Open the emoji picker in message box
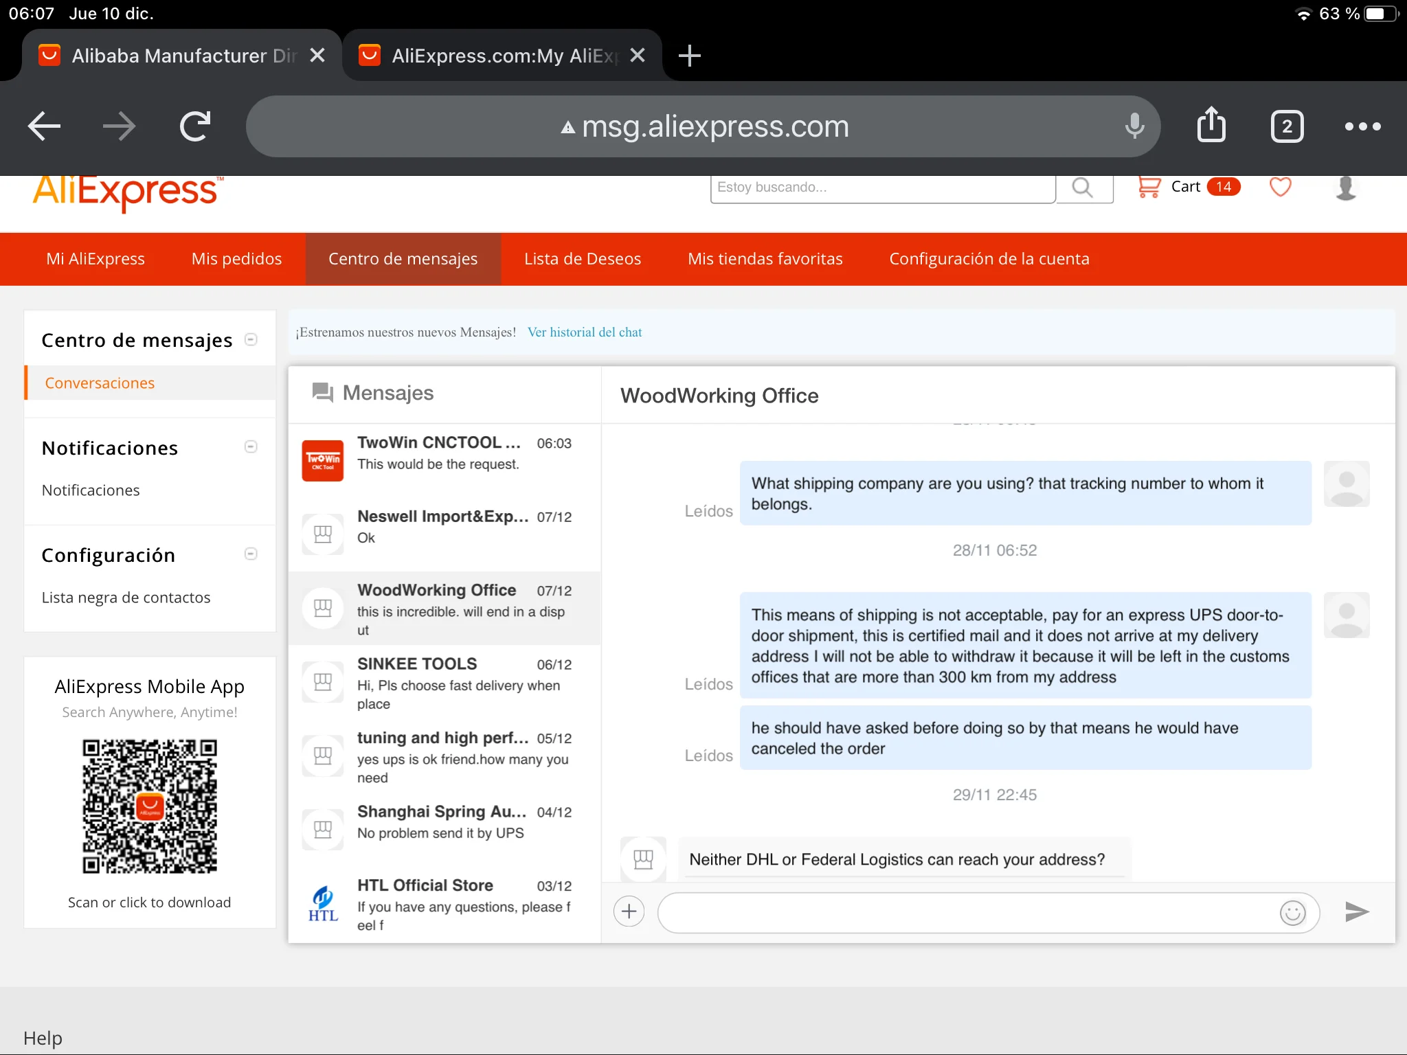Image resolution: width=1407 pixels, height=1055 pixels. pyautogui.click(x=1292, y=913)
